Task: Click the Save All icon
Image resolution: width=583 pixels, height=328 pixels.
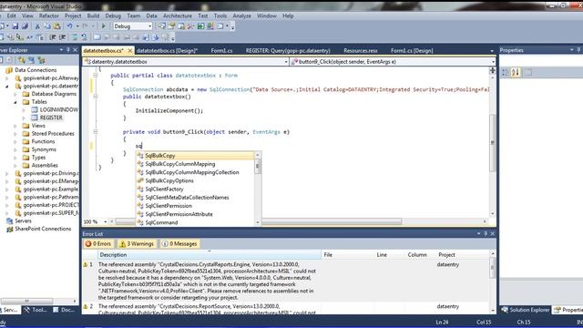Action: click(x=25, y=26)
